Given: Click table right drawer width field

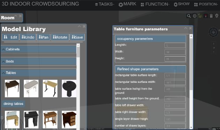Looking at the screenshot, I should (175, 113).
